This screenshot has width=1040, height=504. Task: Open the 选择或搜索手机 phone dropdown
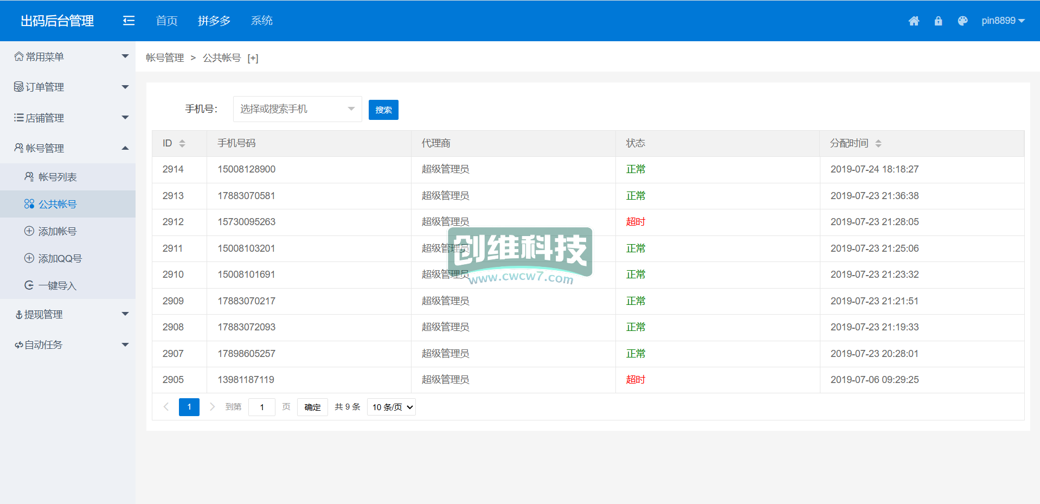coord(297,109)
